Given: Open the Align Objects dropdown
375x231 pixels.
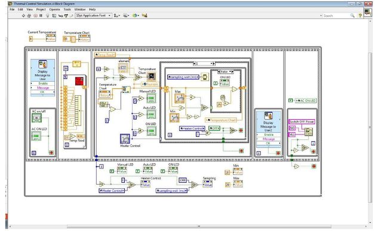Looking at the screenshot, I should pos(117,15).
